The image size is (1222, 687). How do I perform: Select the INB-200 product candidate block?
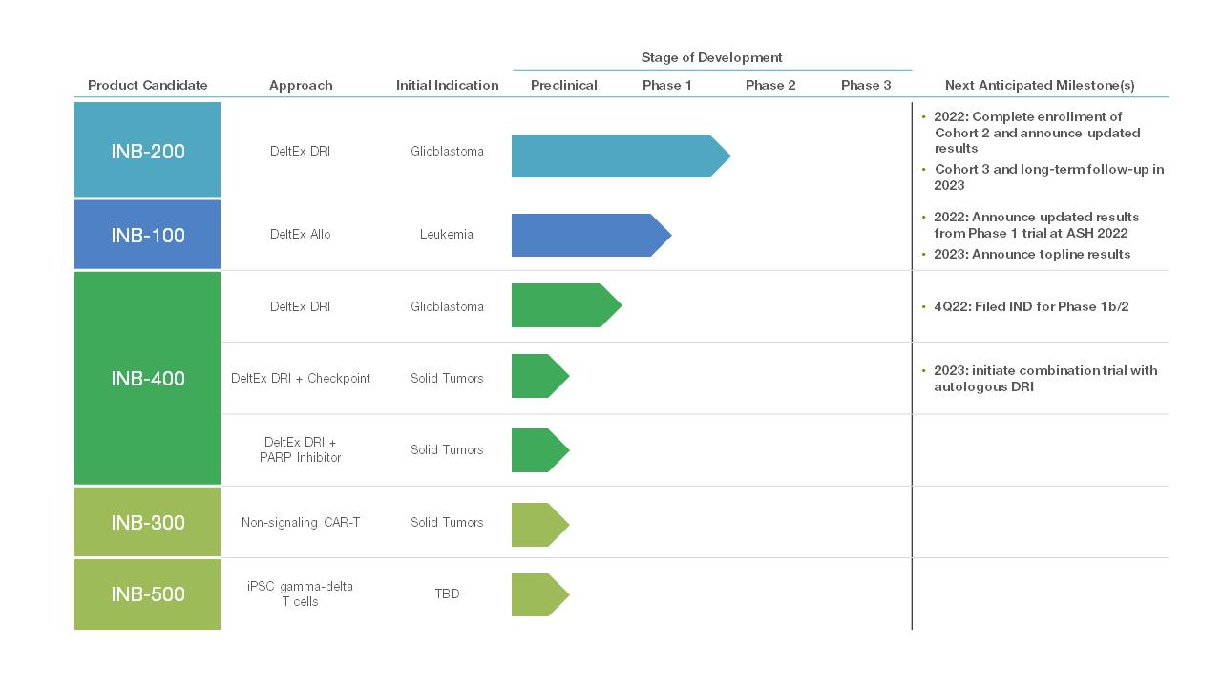click(x=147, y=150)
